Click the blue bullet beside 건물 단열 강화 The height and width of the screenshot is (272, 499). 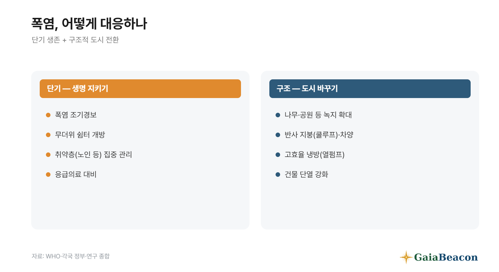(278, 175)
